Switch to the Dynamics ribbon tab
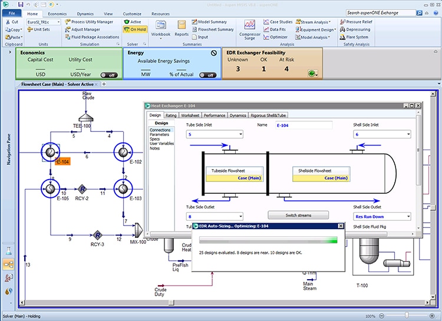Image resolution: width=442 pixels, height=321 pixels. click(x=85, y=14)
